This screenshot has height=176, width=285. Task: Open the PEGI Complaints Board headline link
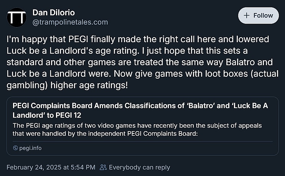pyautogui.click(x=138, y=106)
